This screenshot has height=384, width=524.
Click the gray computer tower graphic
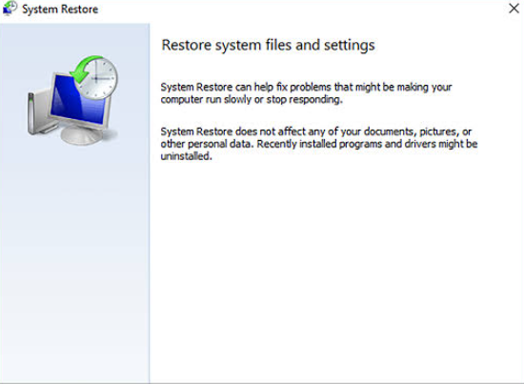(39, 113)
